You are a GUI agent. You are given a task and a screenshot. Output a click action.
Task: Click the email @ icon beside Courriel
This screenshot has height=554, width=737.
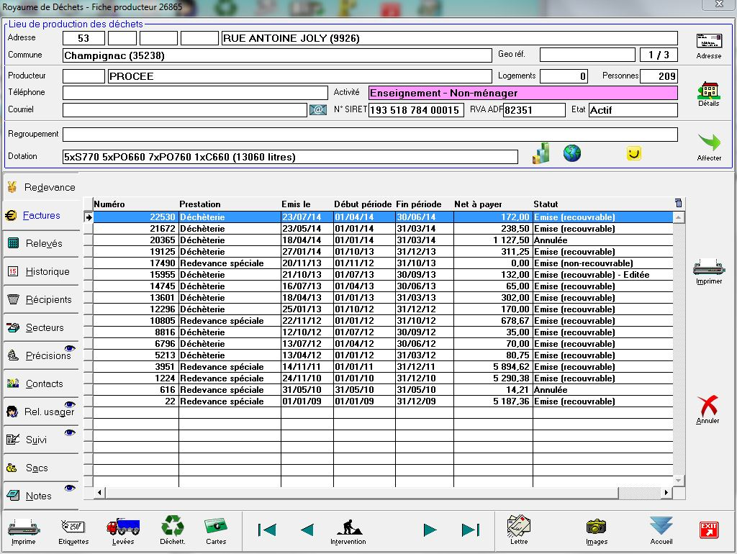click(317, 110)
